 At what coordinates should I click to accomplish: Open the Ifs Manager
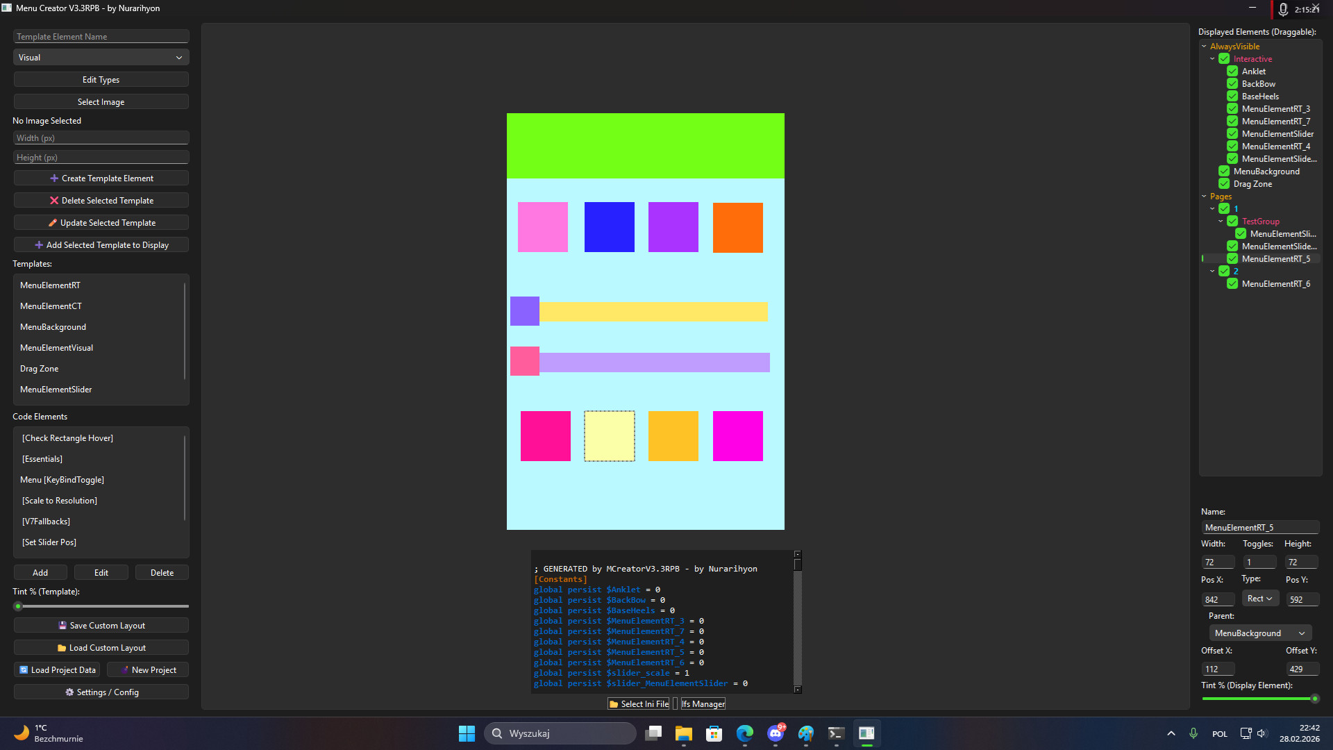[x=703, y=704]
